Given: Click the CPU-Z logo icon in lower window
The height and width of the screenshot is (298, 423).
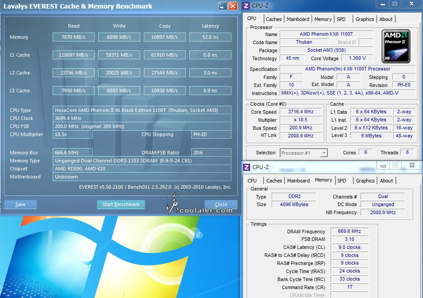Looking at the screenshot, I should click(246, 167).
